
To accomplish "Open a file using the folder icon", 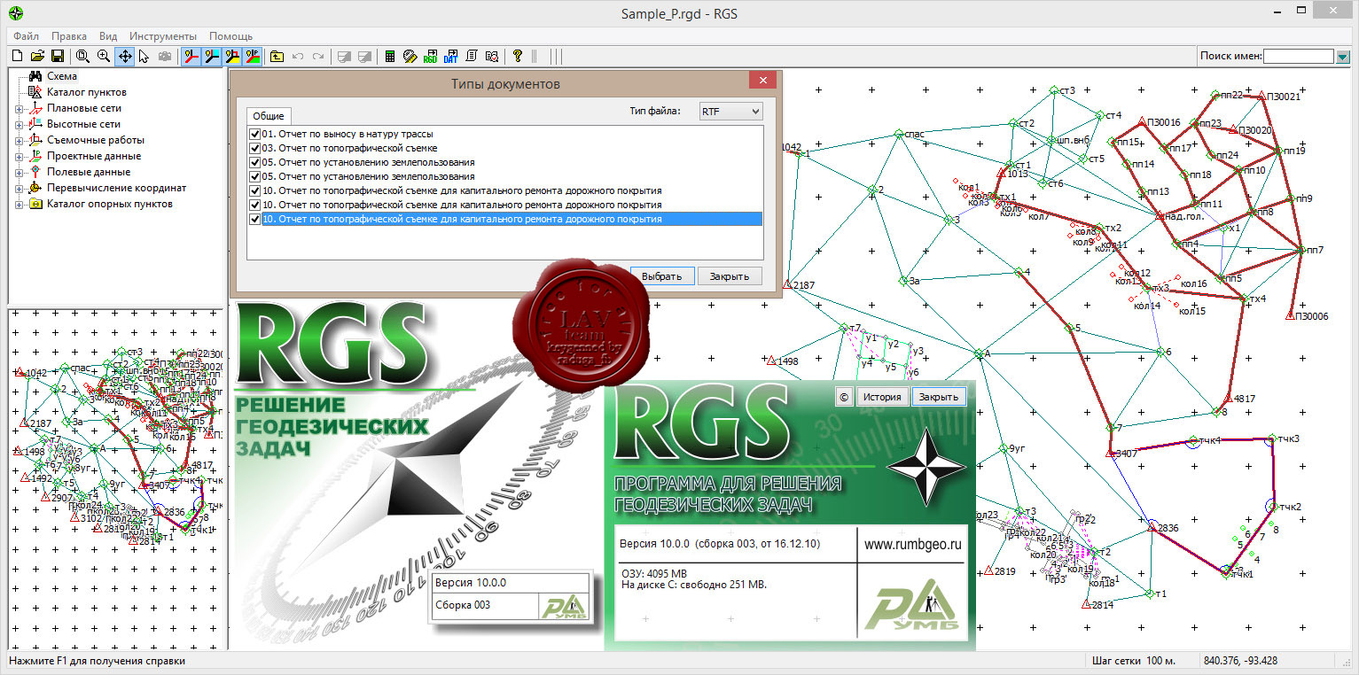I will (x=37, y=57).
